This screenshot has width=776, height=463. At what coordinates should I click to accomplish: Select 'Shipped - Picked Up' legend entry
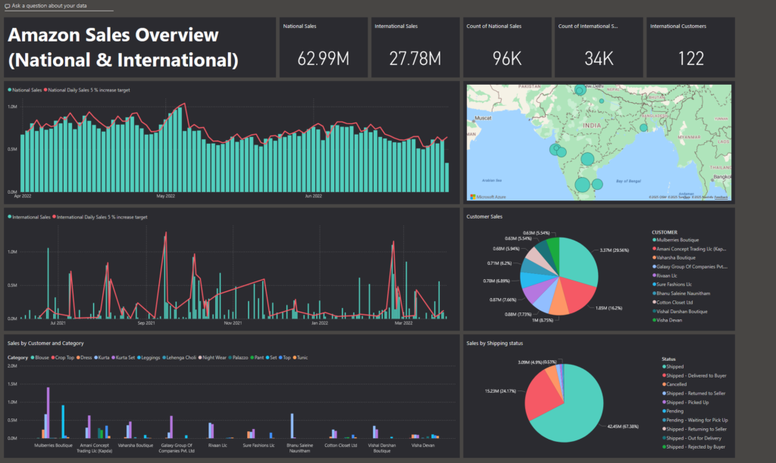pyautogui.click(x=686, y=402)
